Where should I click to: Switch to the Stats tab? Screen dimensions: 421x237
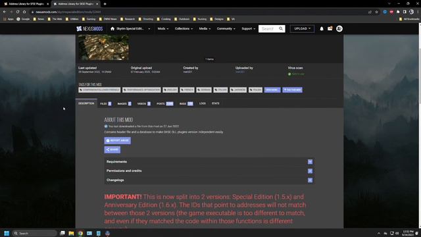coord(215,103)
